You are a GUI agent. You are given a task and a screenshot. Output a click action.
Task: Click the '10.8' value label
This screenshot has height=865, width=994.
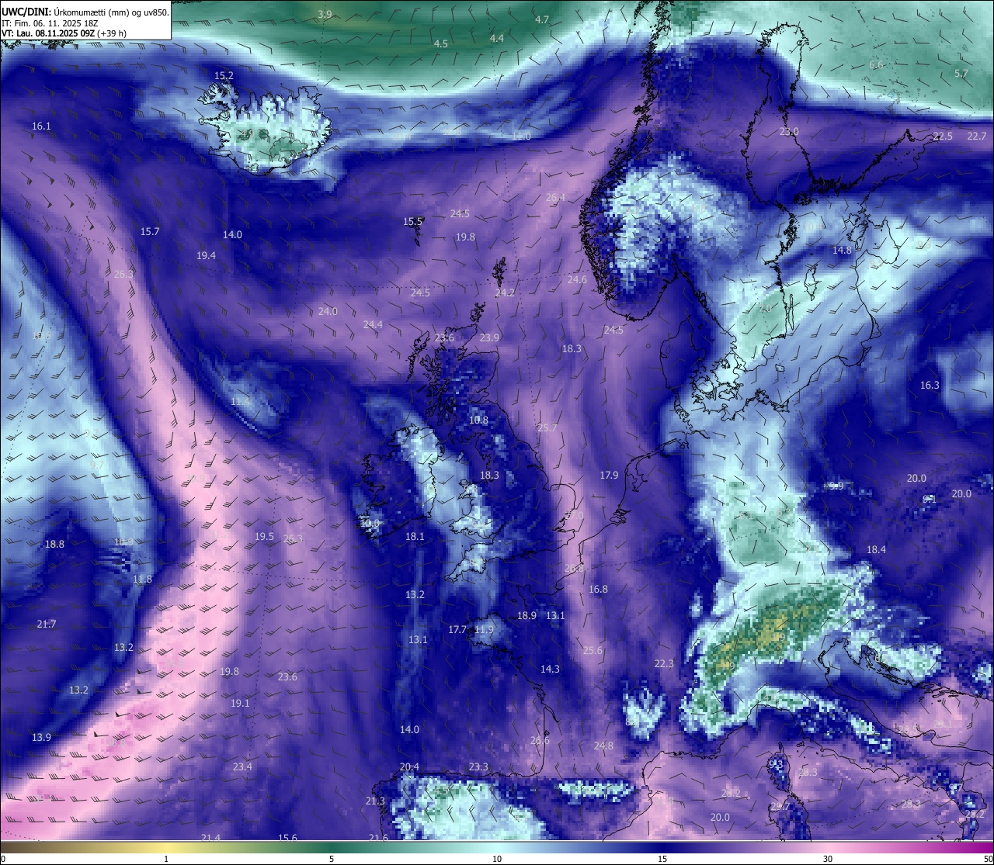[x=478, y=420]
